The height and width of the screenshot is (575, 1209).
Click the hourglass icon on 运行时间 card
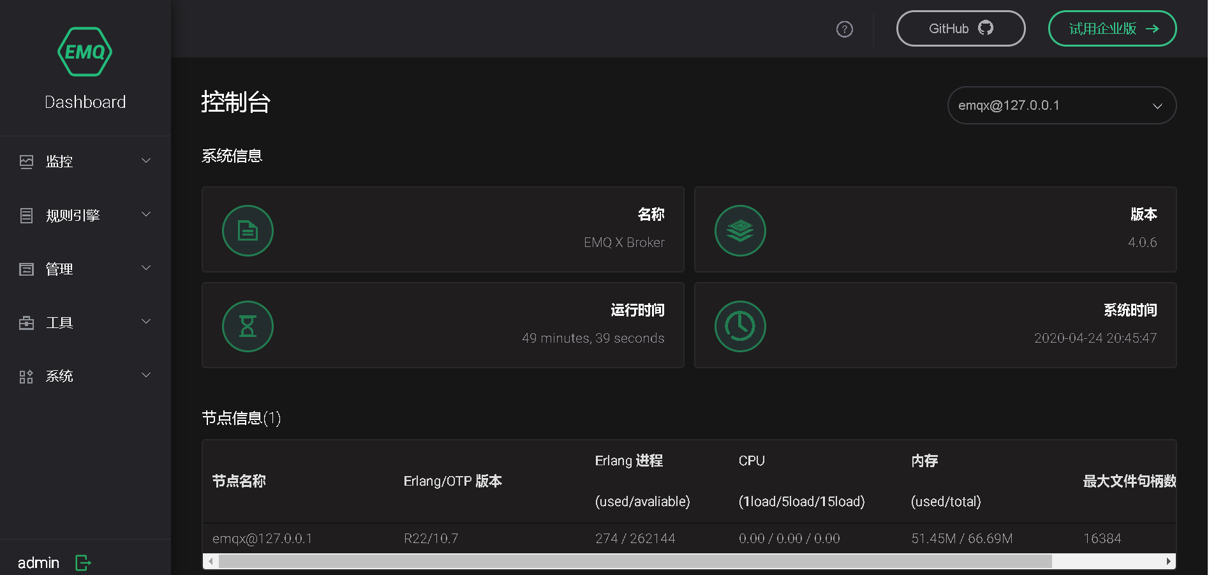click(248, 326)
